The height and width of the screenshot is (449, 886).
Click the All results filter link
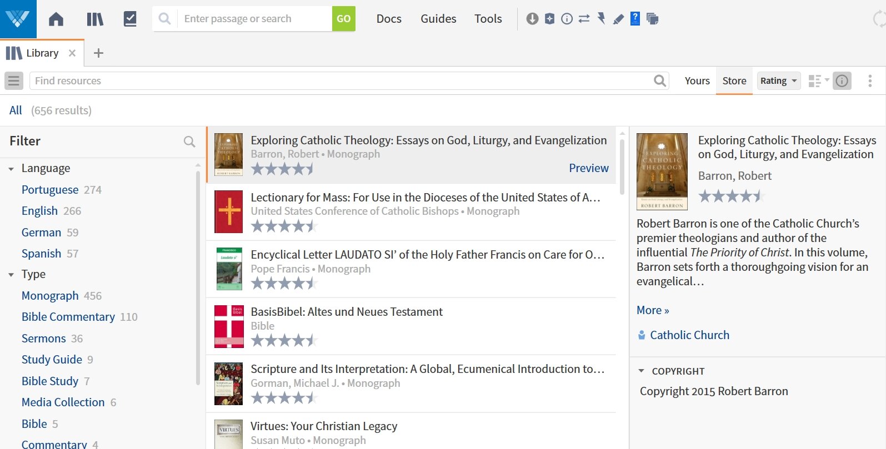pyautogui.click(x=16, y=110)
